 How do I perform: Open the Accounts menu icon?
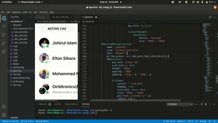[x=4, y=107]
